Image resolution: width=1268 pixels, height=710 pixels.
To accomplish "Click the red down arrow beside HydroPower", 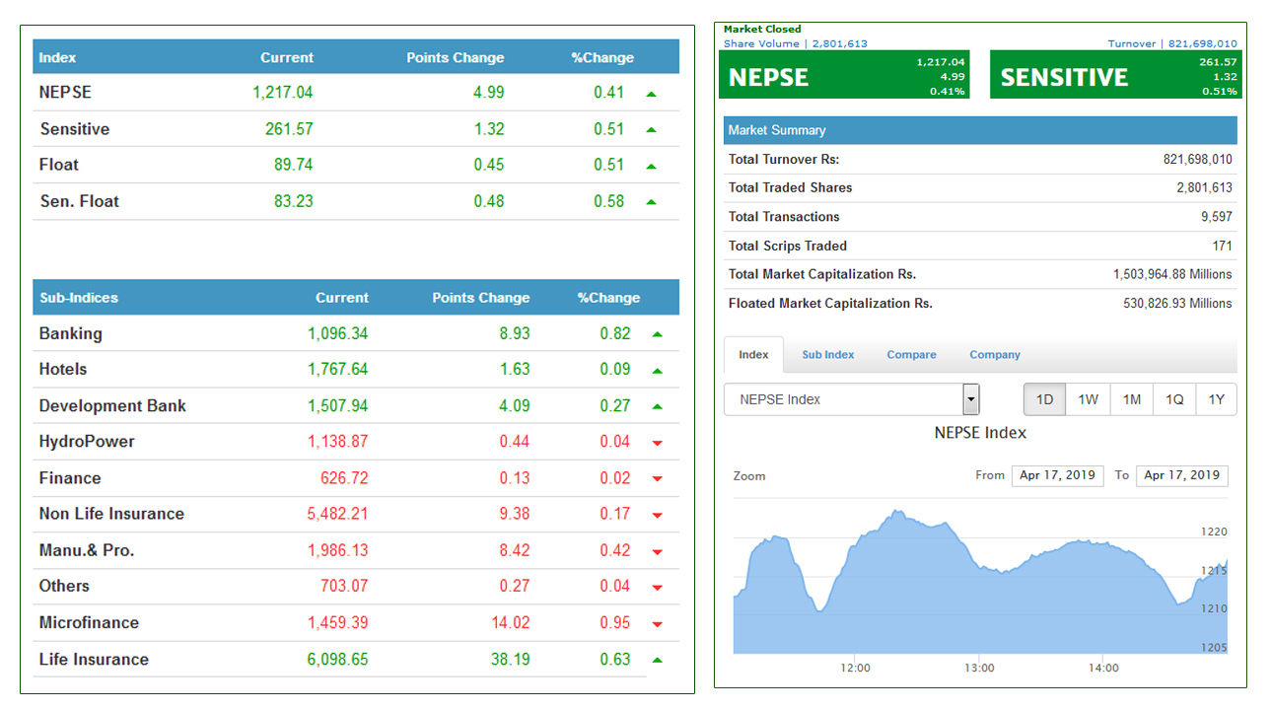I will tap(658, 443).
